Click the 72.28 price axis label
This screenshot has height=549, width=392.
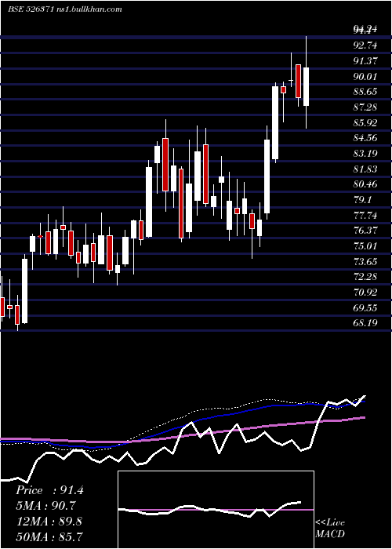click(x=365, y=277)
